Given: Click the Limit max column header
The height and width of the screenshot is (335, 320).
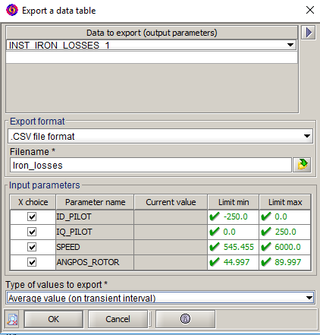Looking at the screenshot, I should 285,202.
